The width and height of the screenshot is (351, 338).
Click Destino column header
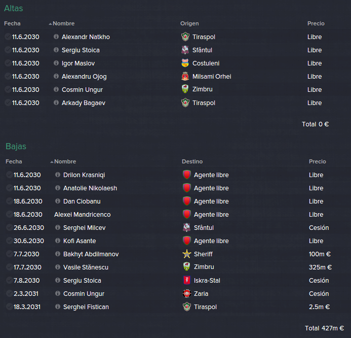pos(192,161)
